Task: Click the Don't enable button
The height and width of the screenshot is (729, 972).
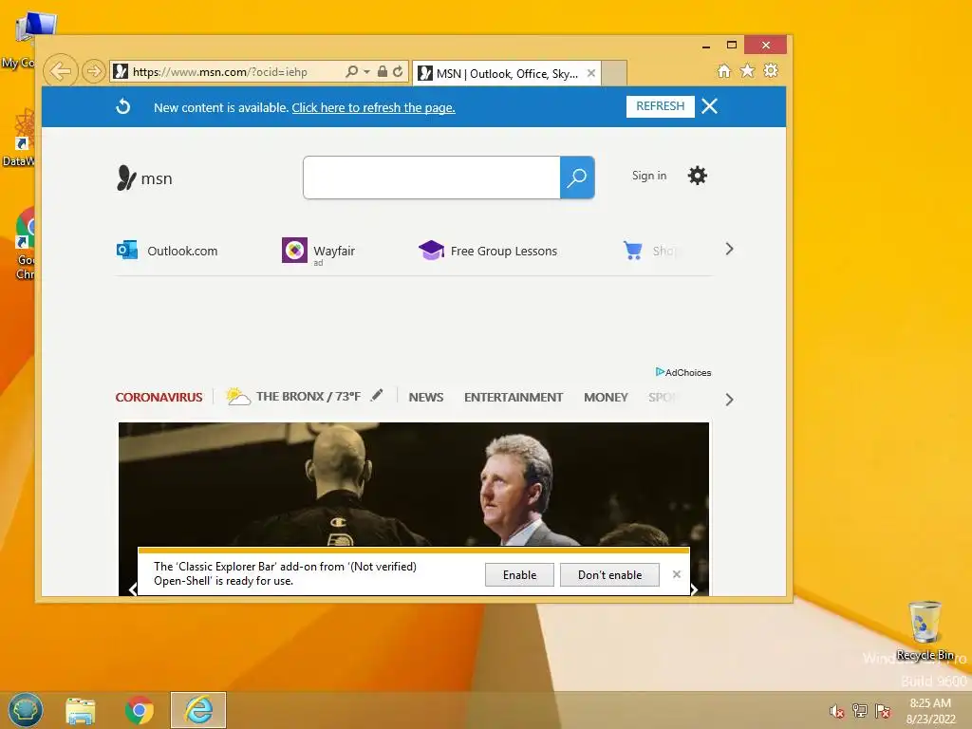Action: point(609,574)
